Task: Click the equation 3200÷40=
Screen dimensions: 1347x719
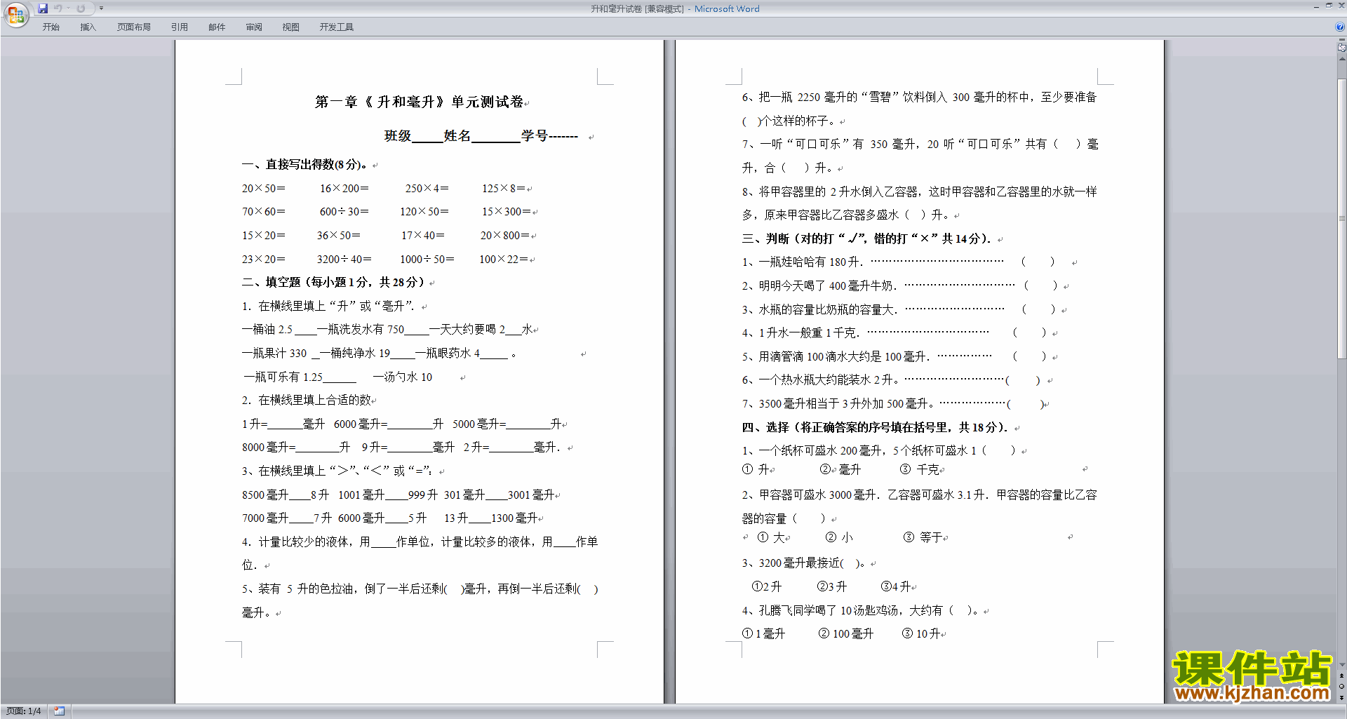Action: (x=344, y=260)
